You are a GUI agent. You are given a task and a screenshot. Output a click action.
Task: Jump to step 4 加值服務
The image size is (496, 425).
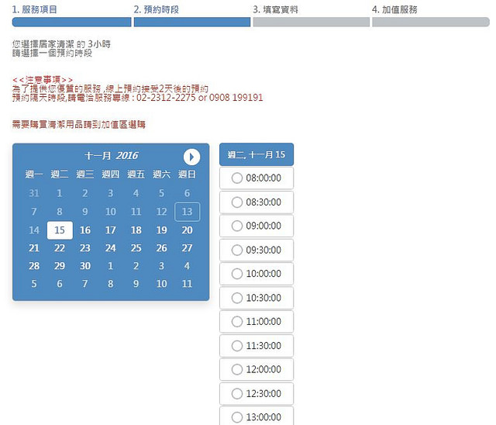[x=394, y=10]
